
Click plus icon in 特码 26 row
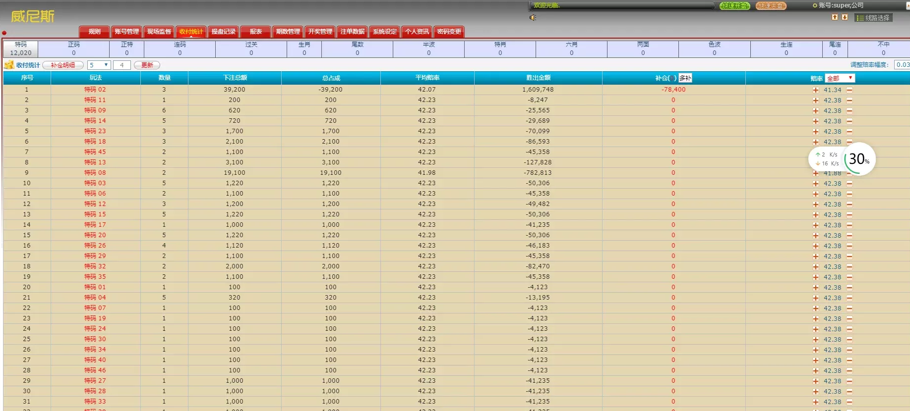click(816, 246)
